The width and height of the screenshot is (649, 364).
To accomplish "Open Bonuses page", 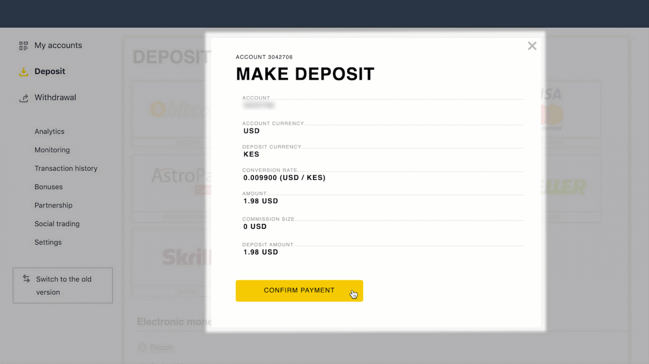I will 49,187.
